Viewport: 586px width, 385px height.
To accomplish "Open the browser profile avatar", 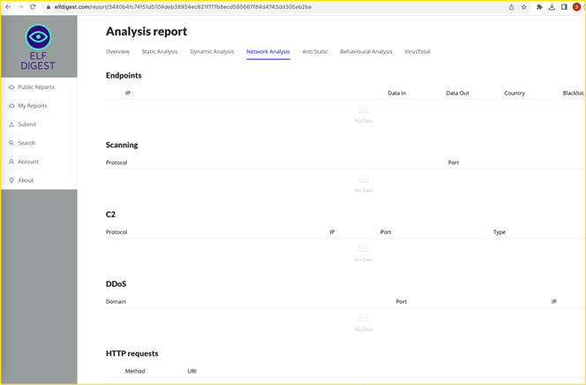I will pos(576,7).
